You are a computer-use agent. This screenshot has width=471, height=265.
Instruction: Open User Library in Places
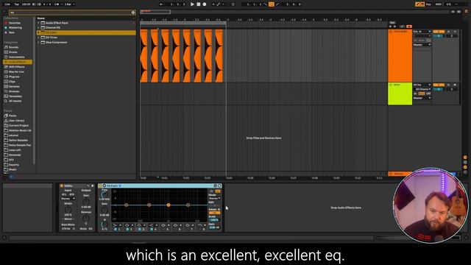tap(16, 121)
